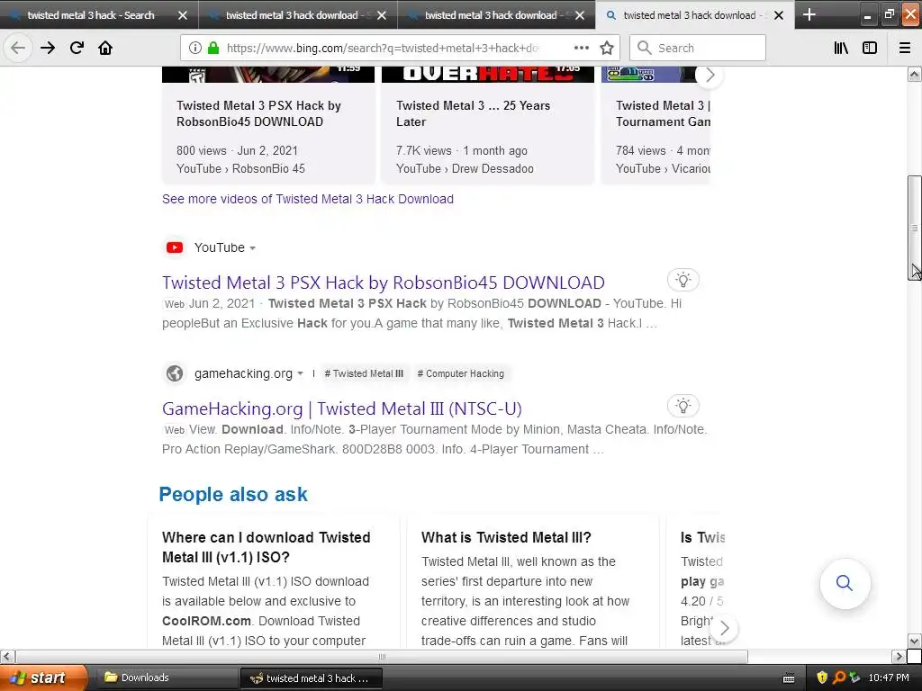The width and height of the screenshot is (922, 691).
Task: Click the network tray icon in taskbar
Action: click(854, 678)
